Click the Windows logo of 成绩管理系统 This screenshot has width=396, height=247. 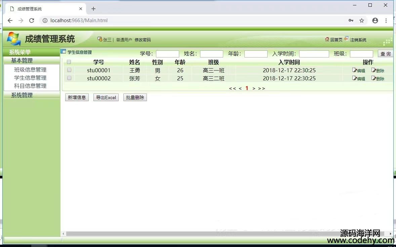(14, 39)
